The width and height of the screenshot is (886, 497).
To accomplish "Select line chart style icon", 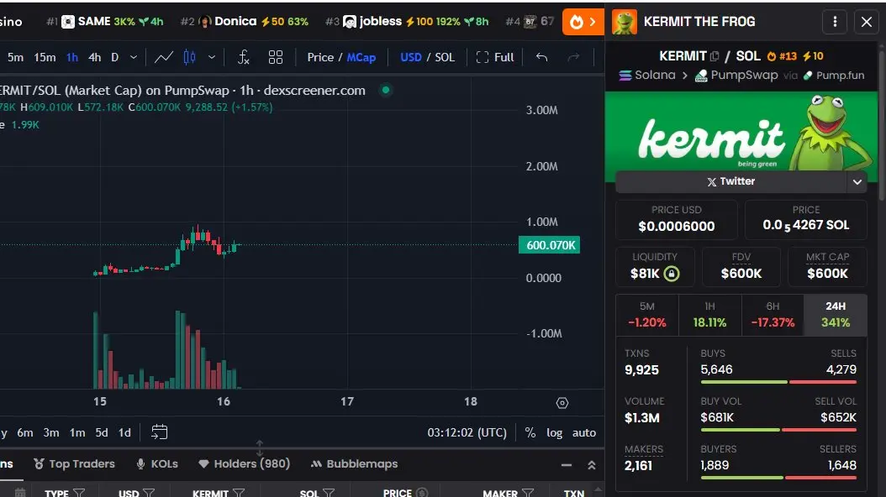I will coord(164,57).
